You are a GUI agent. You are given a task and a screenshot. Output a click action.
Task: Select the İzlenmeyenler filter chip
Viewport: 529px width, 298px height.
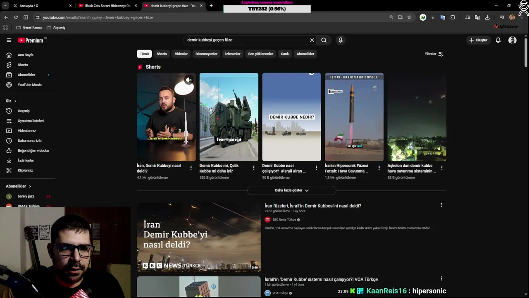pos(206,54)
